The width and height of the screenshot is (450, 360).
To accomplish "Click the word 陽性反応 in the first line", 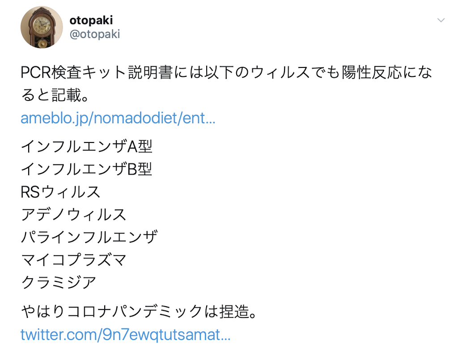I will 372,72.
